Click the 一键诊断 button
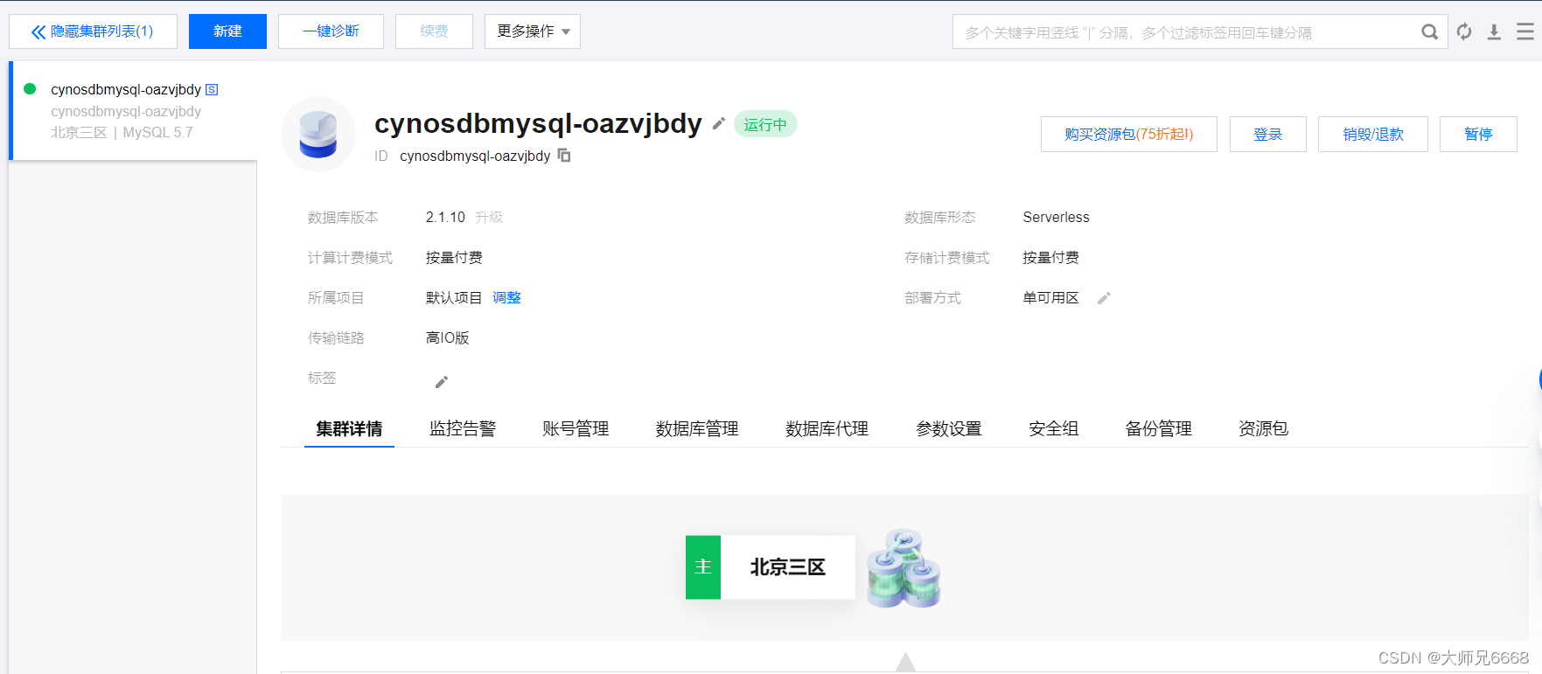The height and width of the screenshot is (674, 1542). 331,31
